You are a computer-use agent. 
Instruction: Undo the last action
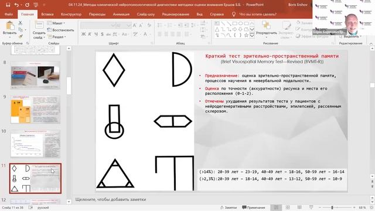point(16,5)
